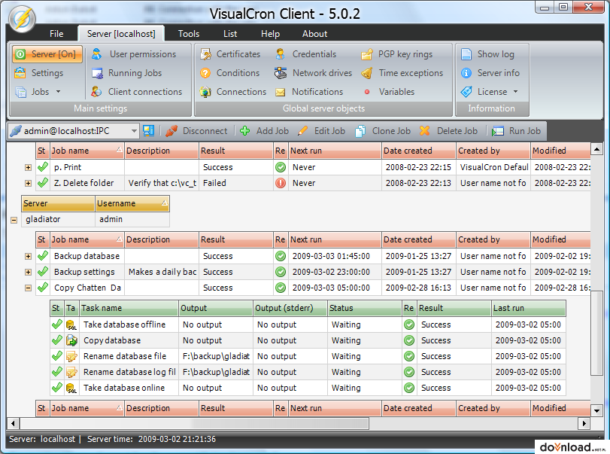Image resolution: width=610 pixels, height=454 pixels.
Task: Open User permissions icon
Action: pos(97,54)
